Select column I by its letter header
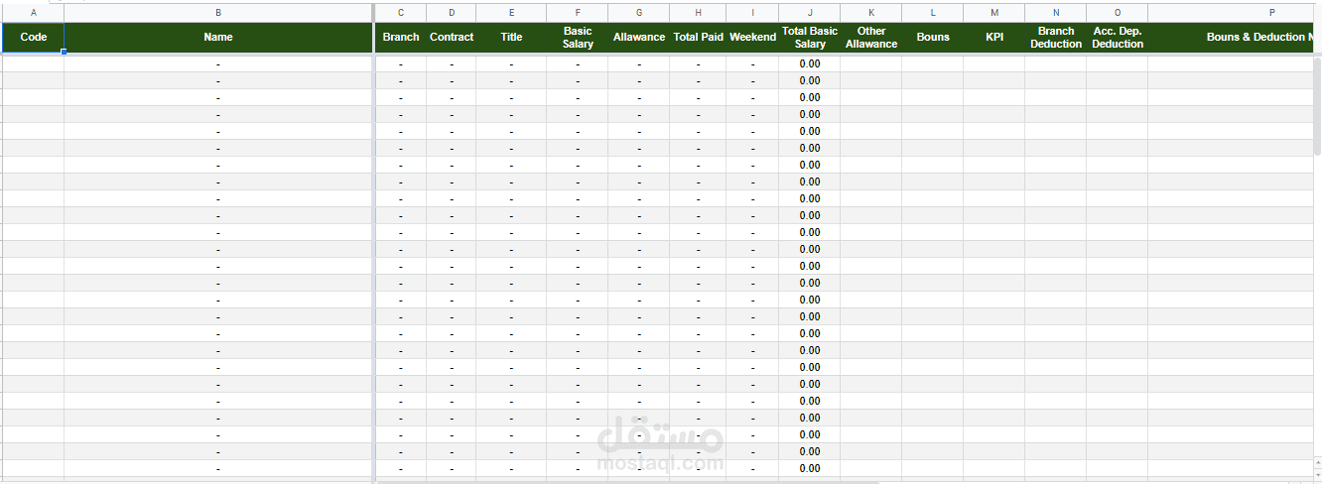The height and width of the screenshot is (484, 1322). [752, 13]
